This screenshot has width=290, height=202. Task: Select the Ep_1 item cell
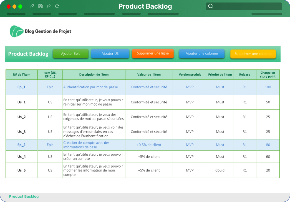coord(22,87)
